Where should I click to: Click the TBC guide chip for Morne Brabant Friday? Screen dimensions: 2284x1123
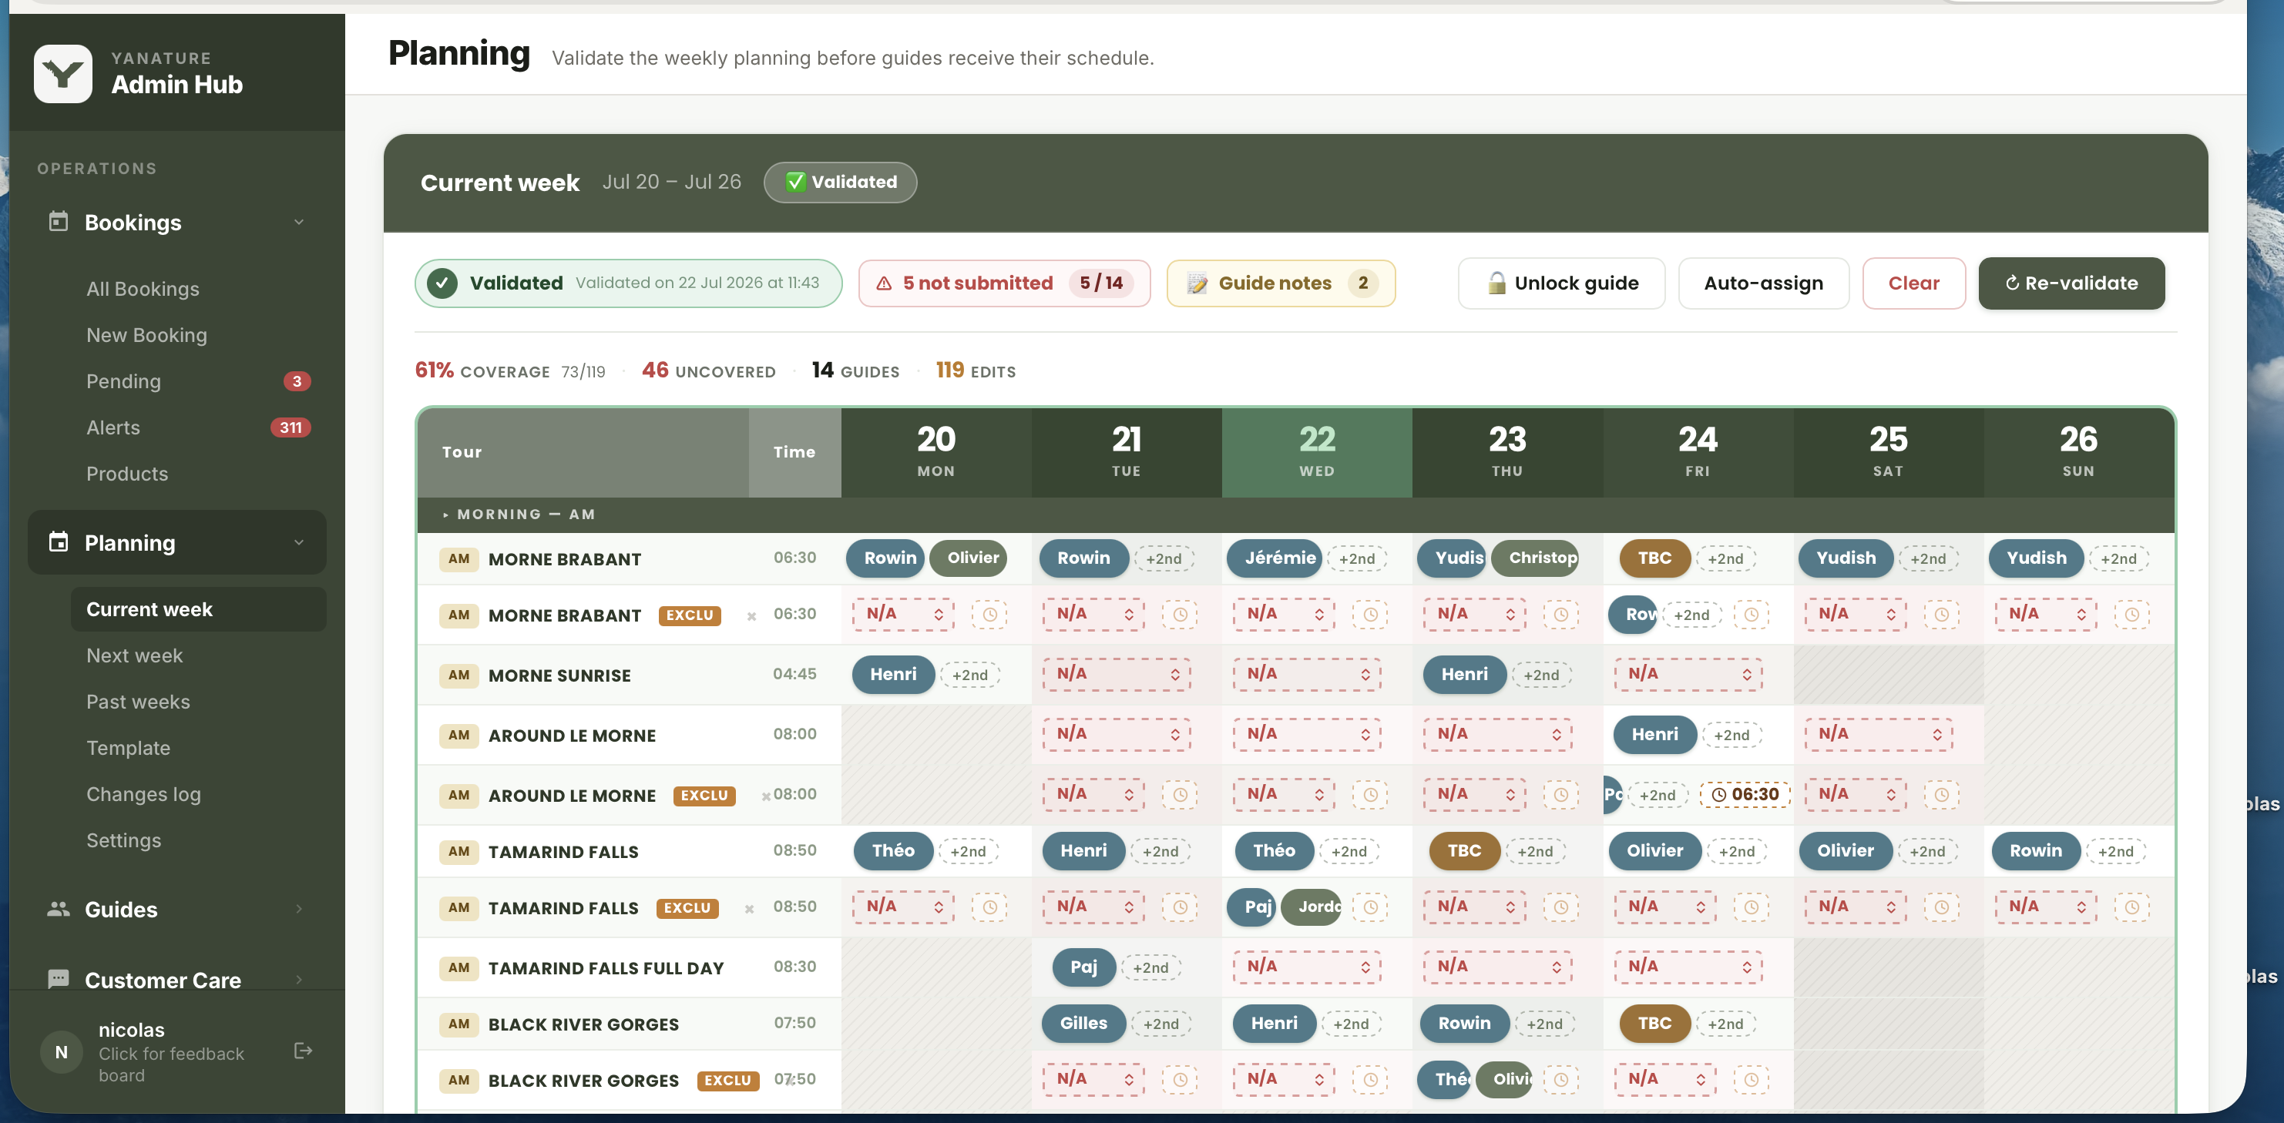(x=1654, y=558)
